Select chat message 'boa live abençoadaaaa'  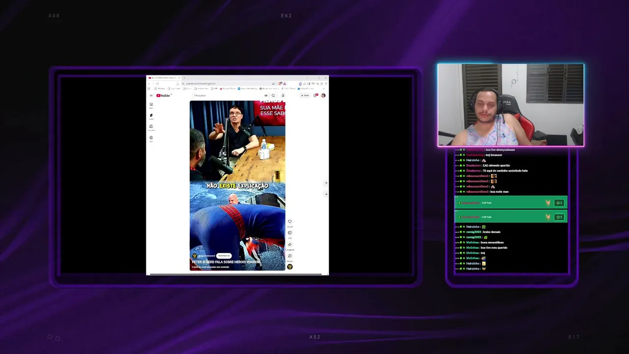pos(500,150)
